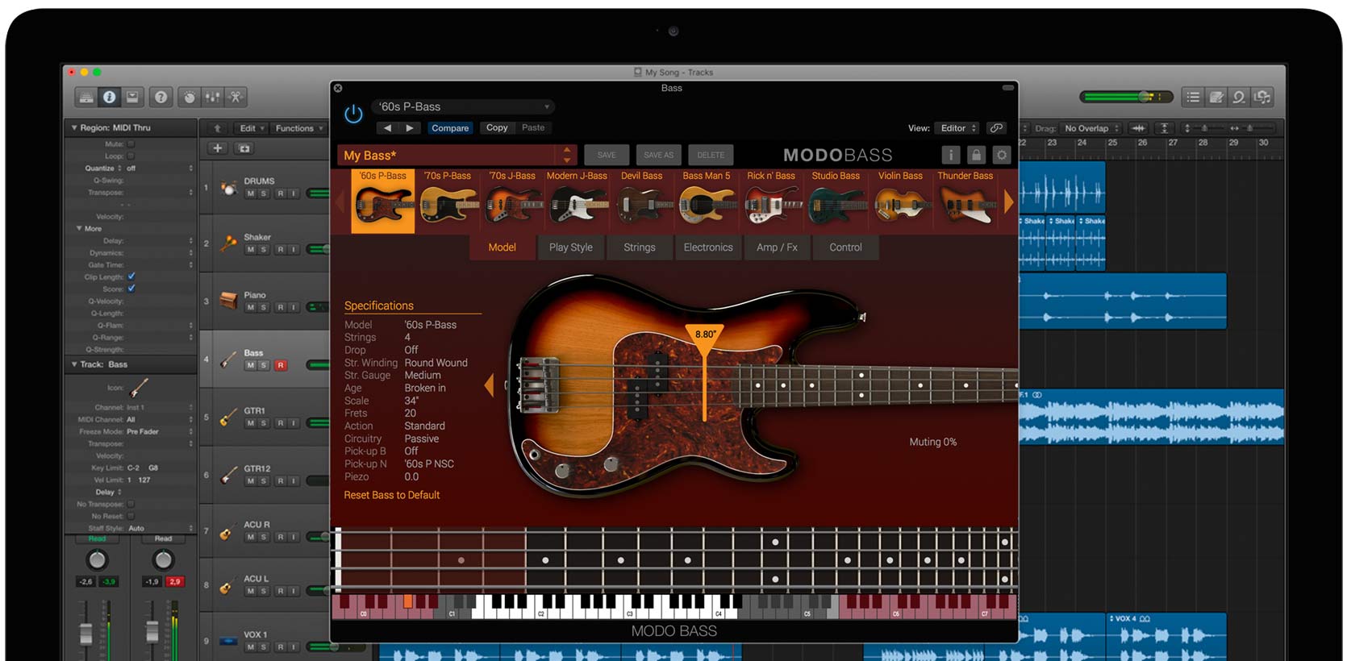
Task: Open Quick Help question mark button
Action: point(161,98)
